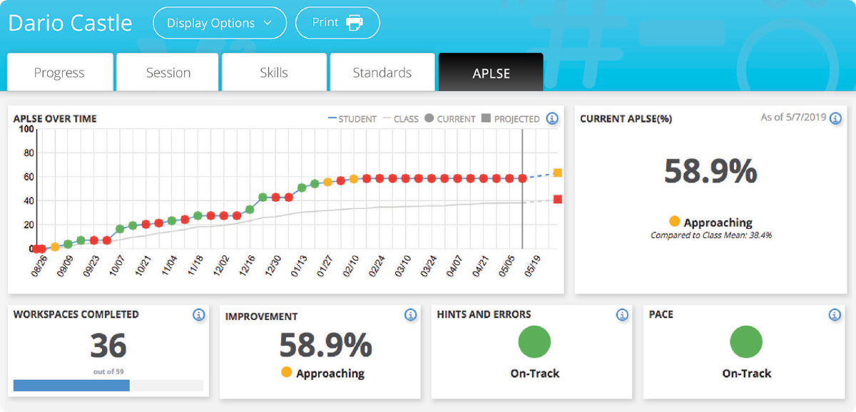Screen dimensions: 856x412
Task: Click the 'out of 59' label
Action: coord(108,371)
